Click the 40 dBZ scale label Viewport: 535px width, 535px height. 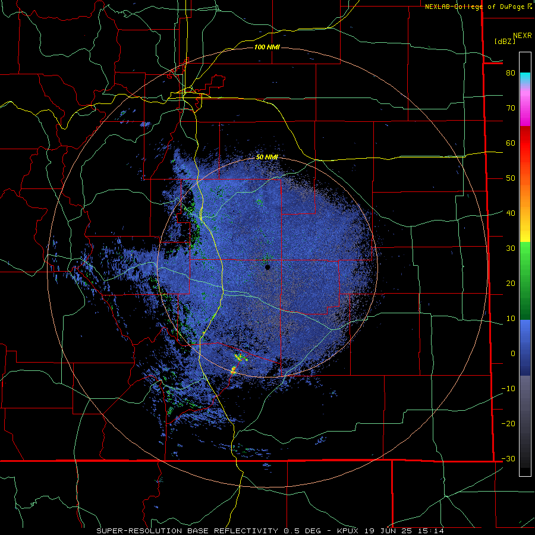(x=511, y=213)
